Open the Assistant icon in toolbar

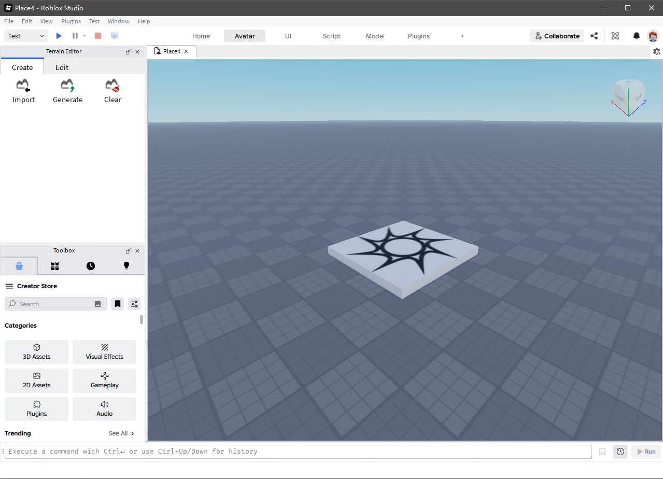[615, 36]
